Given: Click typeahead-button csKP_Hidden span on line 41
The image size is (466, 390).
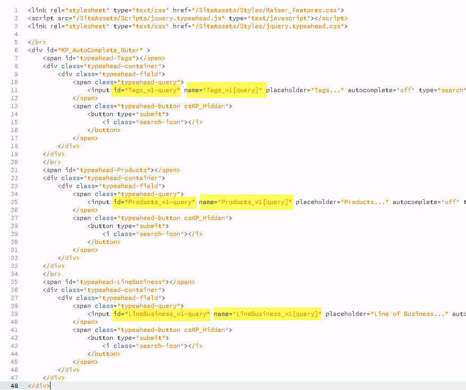Looking at the screenshot, I should [153, 330].
